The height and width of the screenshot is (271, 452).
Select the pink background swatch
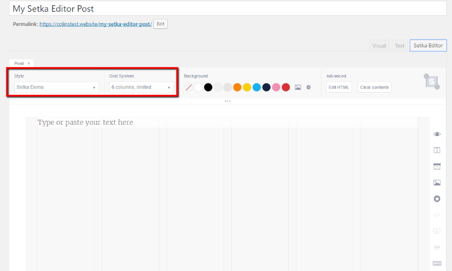pos(276,88)
